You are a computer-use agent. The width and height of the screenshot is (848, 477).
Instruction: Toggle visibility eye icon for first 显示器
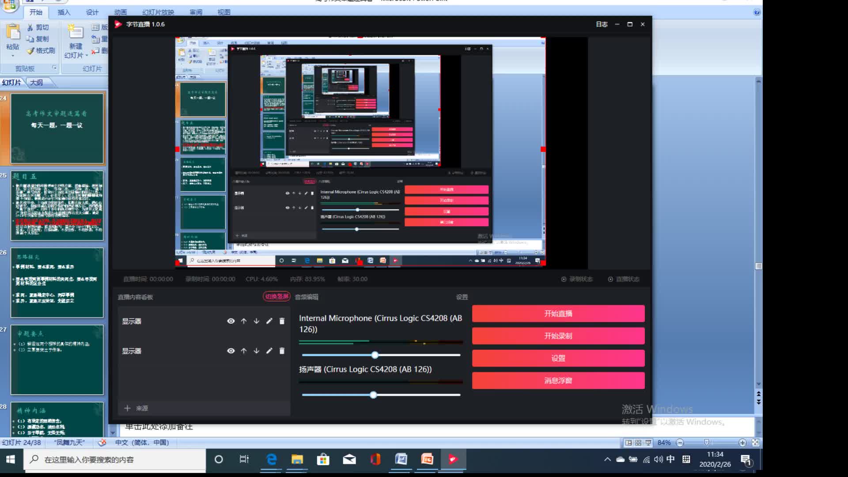231,321
